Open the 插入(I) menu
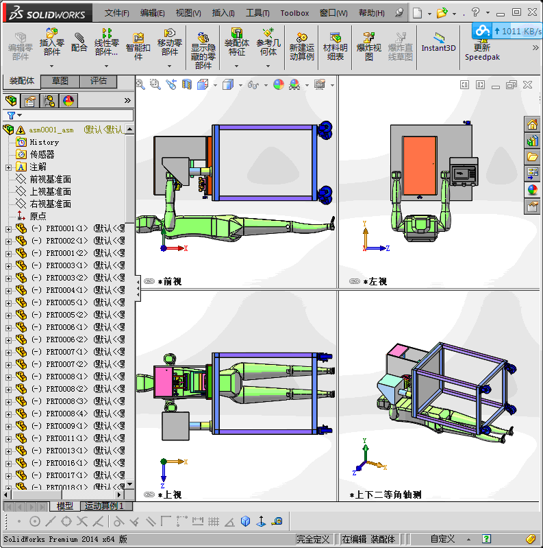Image resolution: width=543 pixels, height=548 pixels. pos(223,13)
